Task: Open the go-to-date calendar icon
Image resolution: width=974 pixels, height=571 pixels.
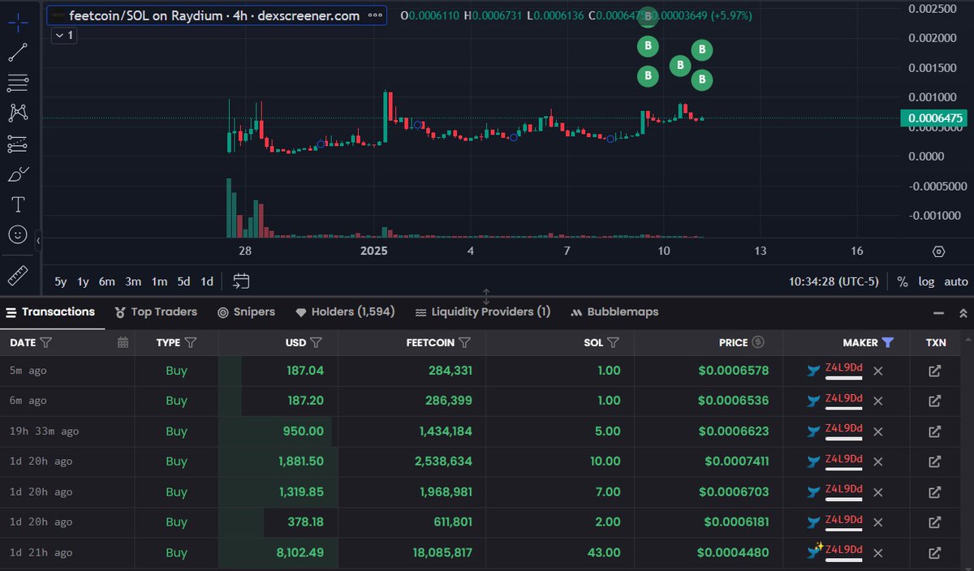Action: click(x=241, y=281)
